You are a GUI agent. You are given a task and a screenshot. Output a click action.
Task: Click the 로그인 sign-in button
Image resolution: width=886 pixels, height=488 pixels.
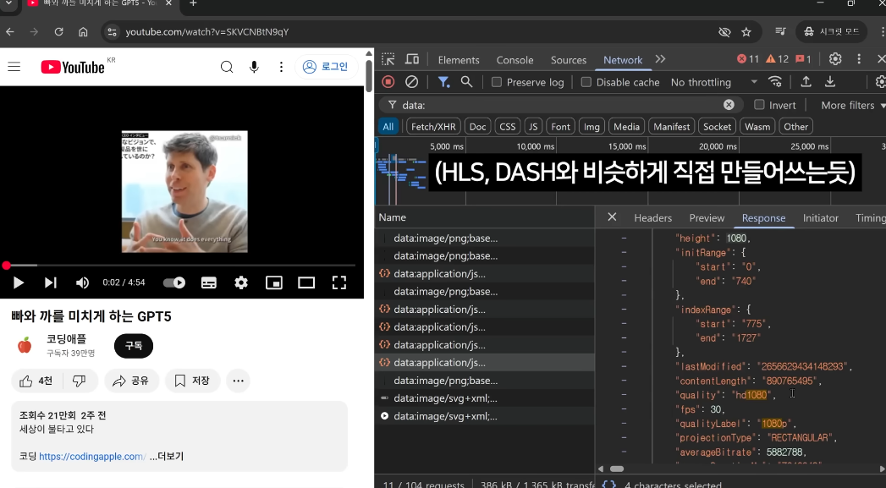(x=326, y=67)
